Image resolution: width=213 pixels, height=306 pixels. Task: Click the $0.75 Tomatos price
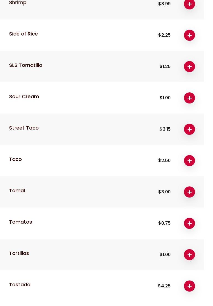(x=164, y=223)
